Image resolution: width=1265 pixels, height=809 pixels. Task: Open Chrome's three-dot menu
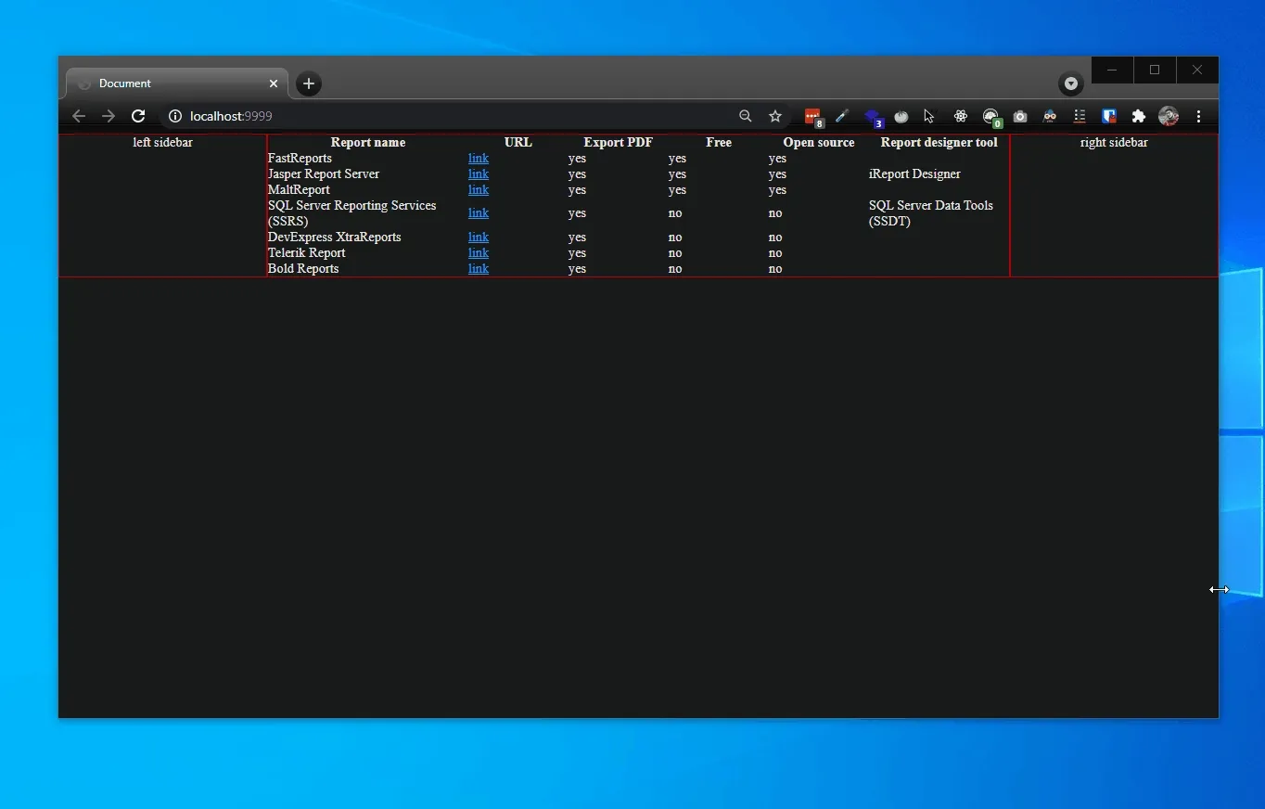click(x=1199, y=116)
